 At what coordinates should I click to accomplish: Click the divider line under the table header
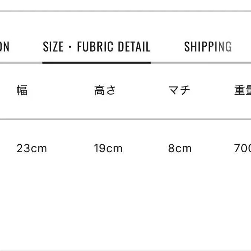pyautogui.click(x=125, y=119)
